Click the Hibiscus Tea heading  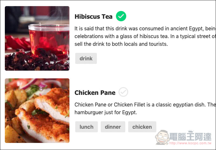[93, 16]
